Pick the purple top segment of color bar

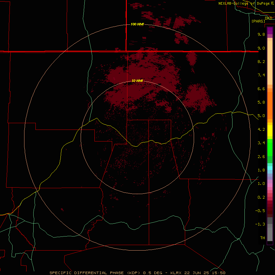(x=270, y=31)
